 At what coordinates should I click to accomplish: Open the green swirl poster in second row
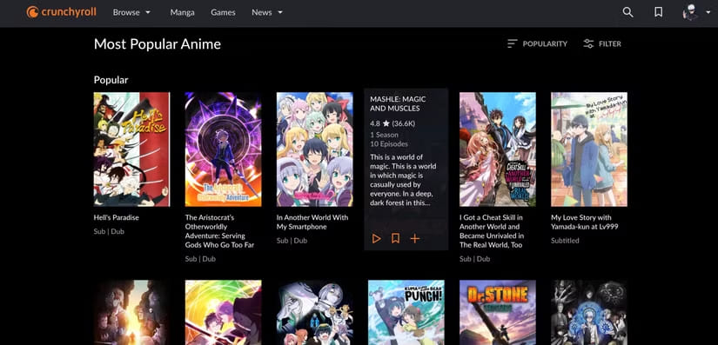pyautogui.click(x=223, y=313)
